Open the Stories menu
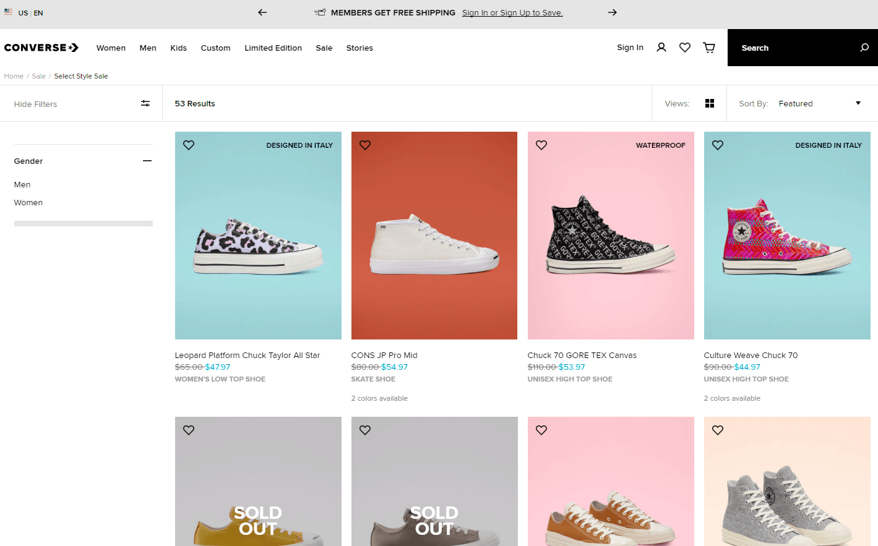The height and width of the screenshot is (546, 878). (x=359, y=48)
